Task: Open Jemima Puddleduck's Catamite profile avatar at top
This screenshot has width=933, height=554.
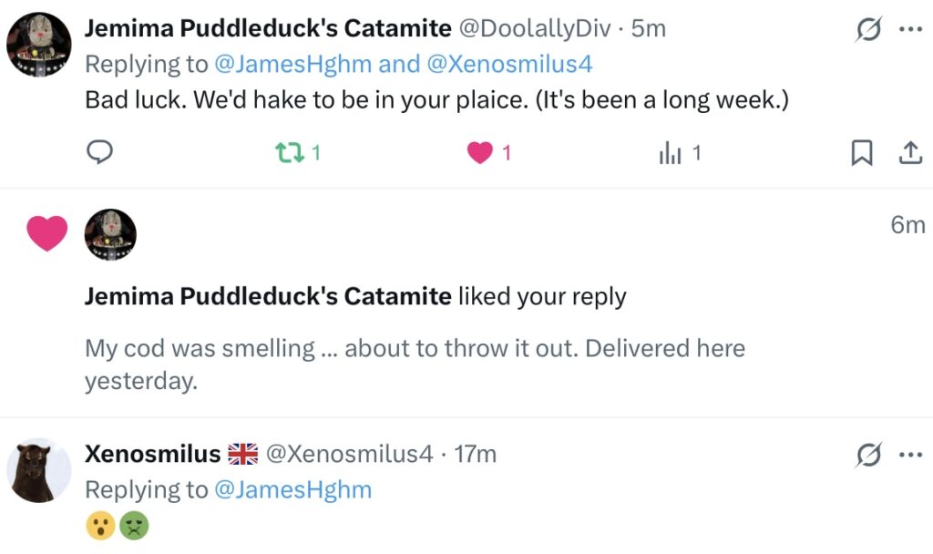Action: [x=38, y=45]
